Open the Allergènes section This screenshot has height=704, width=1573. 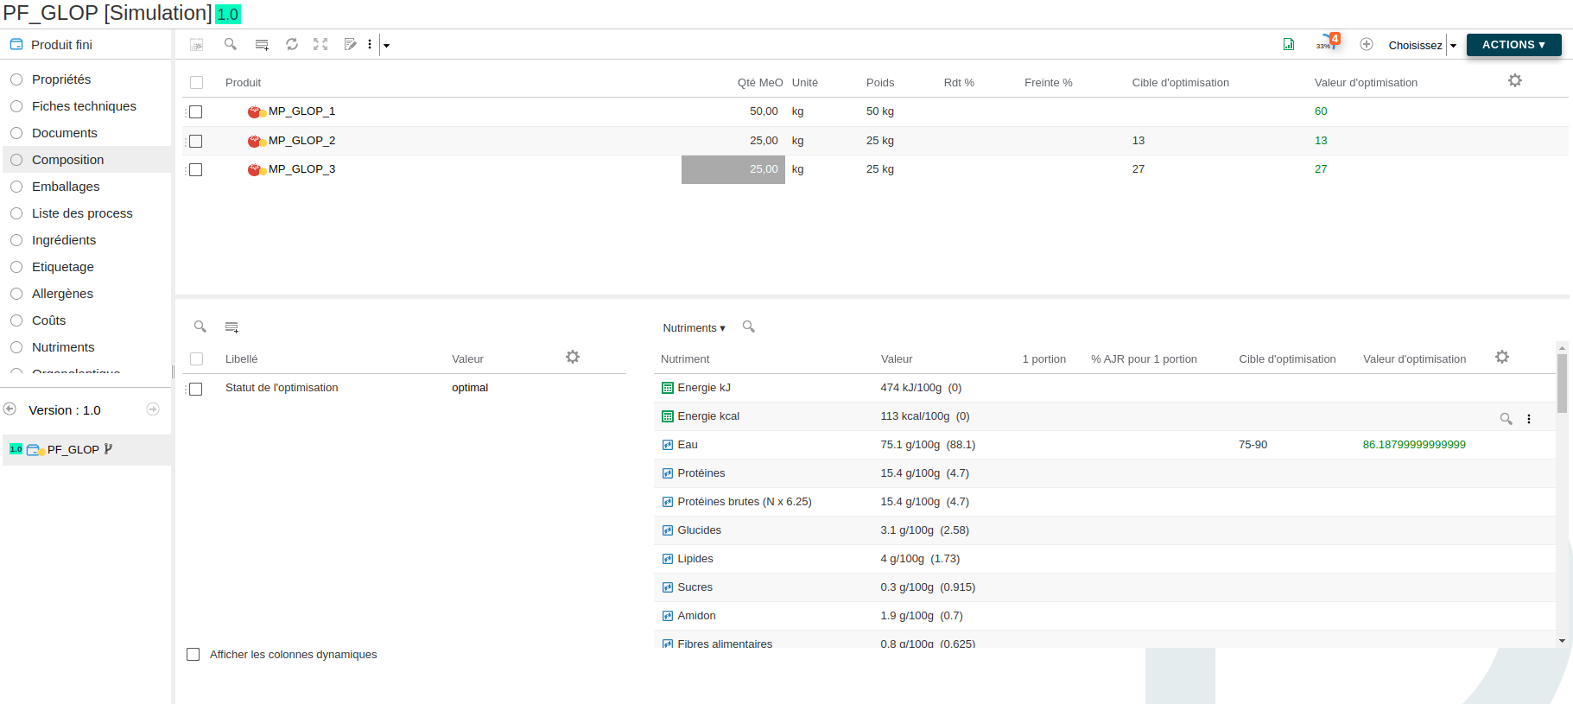coord(62,293)
